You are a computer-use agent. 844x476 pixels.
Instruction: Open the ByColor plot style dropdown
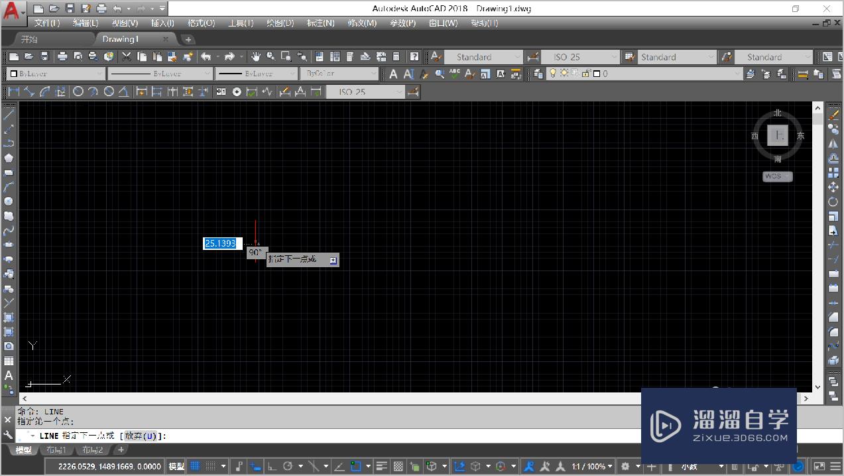[338, 74]
